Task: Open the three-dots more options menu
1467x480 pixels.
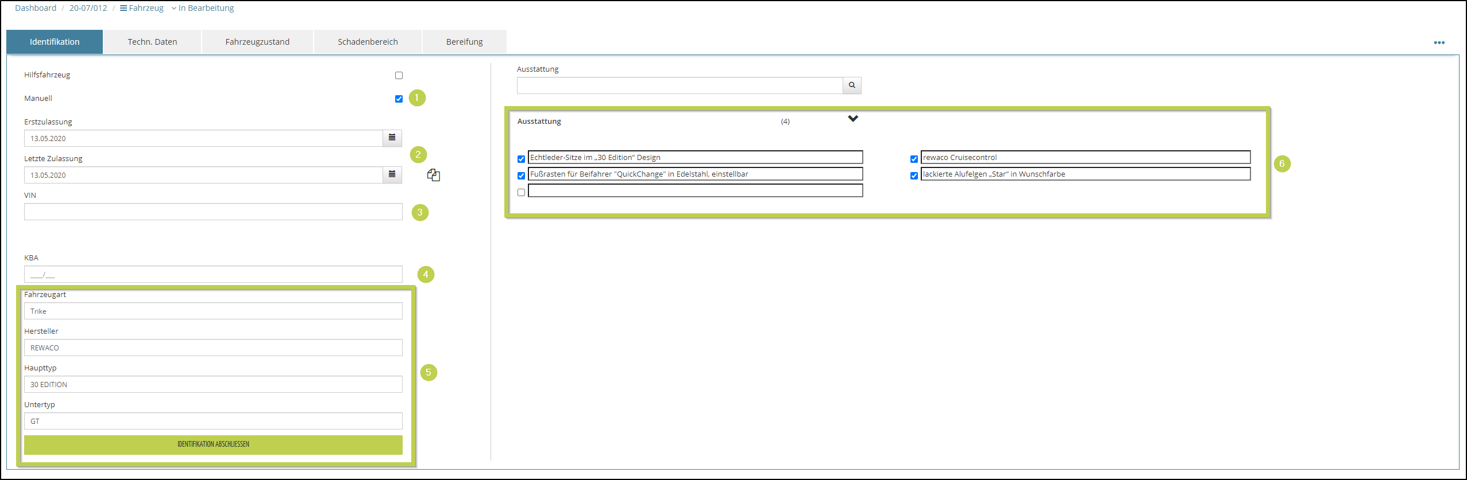Action: (1439, 42)
